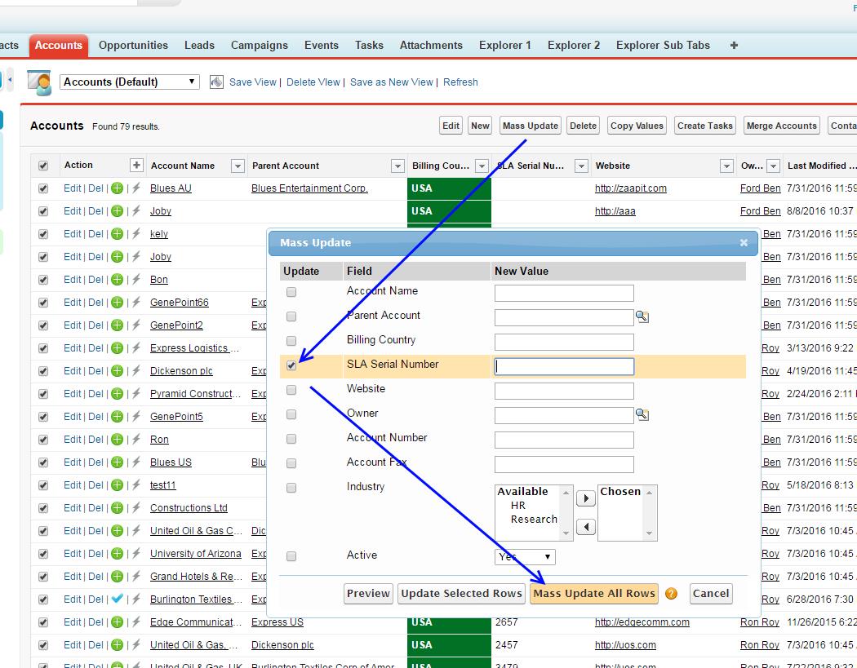
Task: Check the Industry update checkbox
Action: [x=291, y=488]
